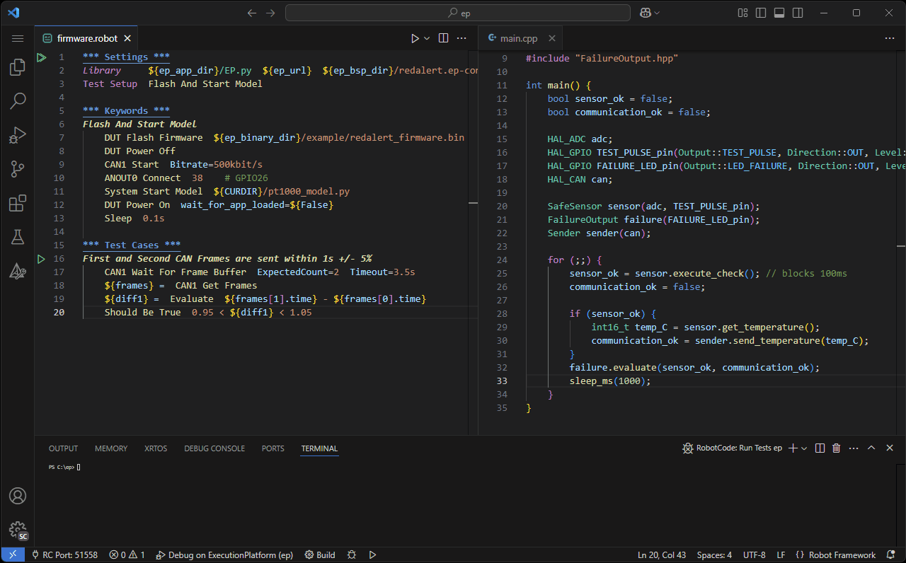Switch to the DEBUG CONSOLE panel tab
Image resolution: width=906 pixels, height=563 pixels.
click(x=214, y=448)
